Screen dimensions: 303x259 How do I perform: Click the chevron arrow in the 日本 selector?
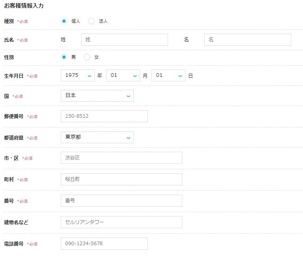(x=128, y=96)
